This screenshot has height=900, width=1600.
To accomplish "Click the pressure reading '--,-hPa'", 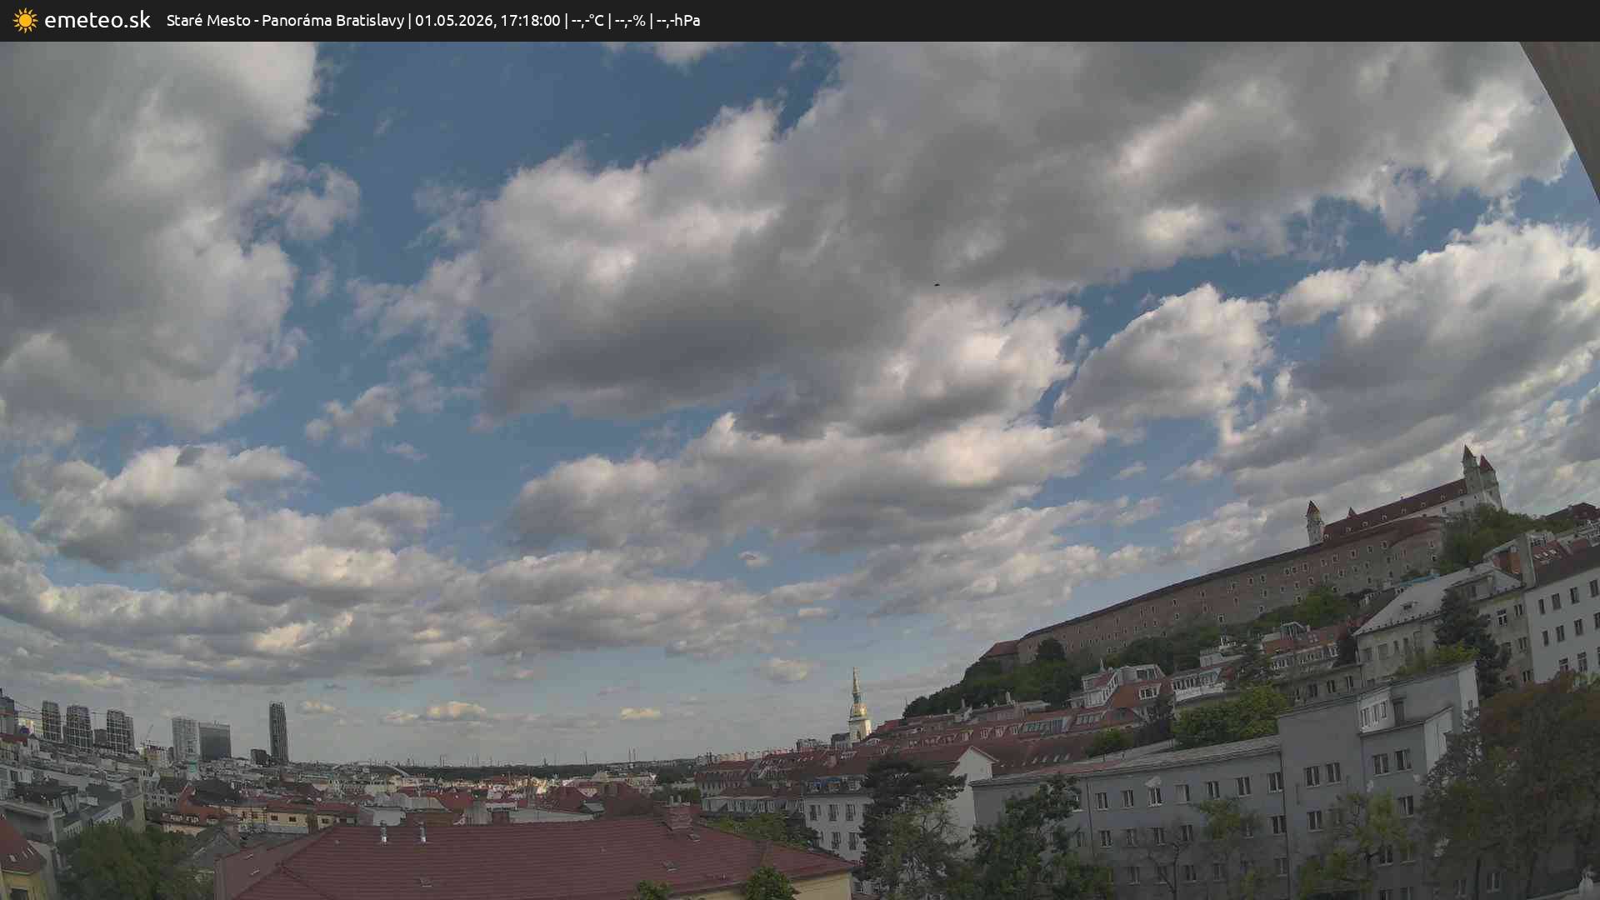I will [x=678, y=20].
